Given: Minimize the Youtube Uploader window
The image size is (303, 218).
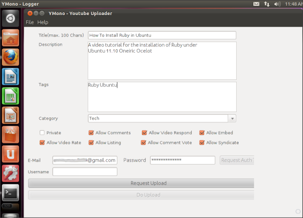Looking at the screenshot, I should [x=36, y=13].
